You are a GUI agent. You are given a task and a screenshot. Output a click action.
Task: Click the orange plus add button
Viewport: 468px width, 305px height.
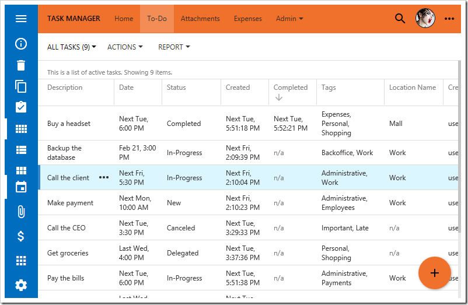pos(434,273)
